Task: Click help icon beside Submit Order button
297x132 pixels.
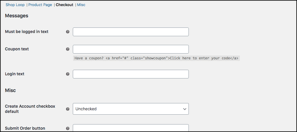Action: (x=68, y=129)
